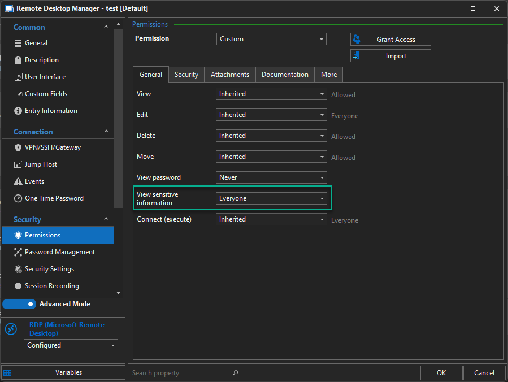Select the Jump Host icon
The height and width of the screenshot is (382, 508).
18,164
